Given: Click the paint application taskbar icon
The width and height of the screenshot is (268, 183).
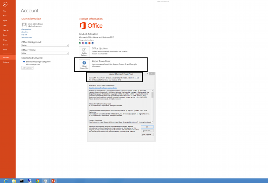Looking at the screenshot, I should [46, 181].
